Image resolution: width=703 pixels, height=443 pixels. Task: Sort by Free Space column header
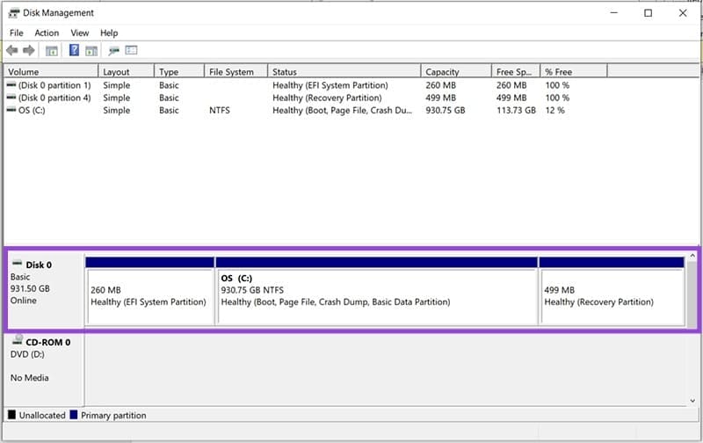click(x=516, y=72)
